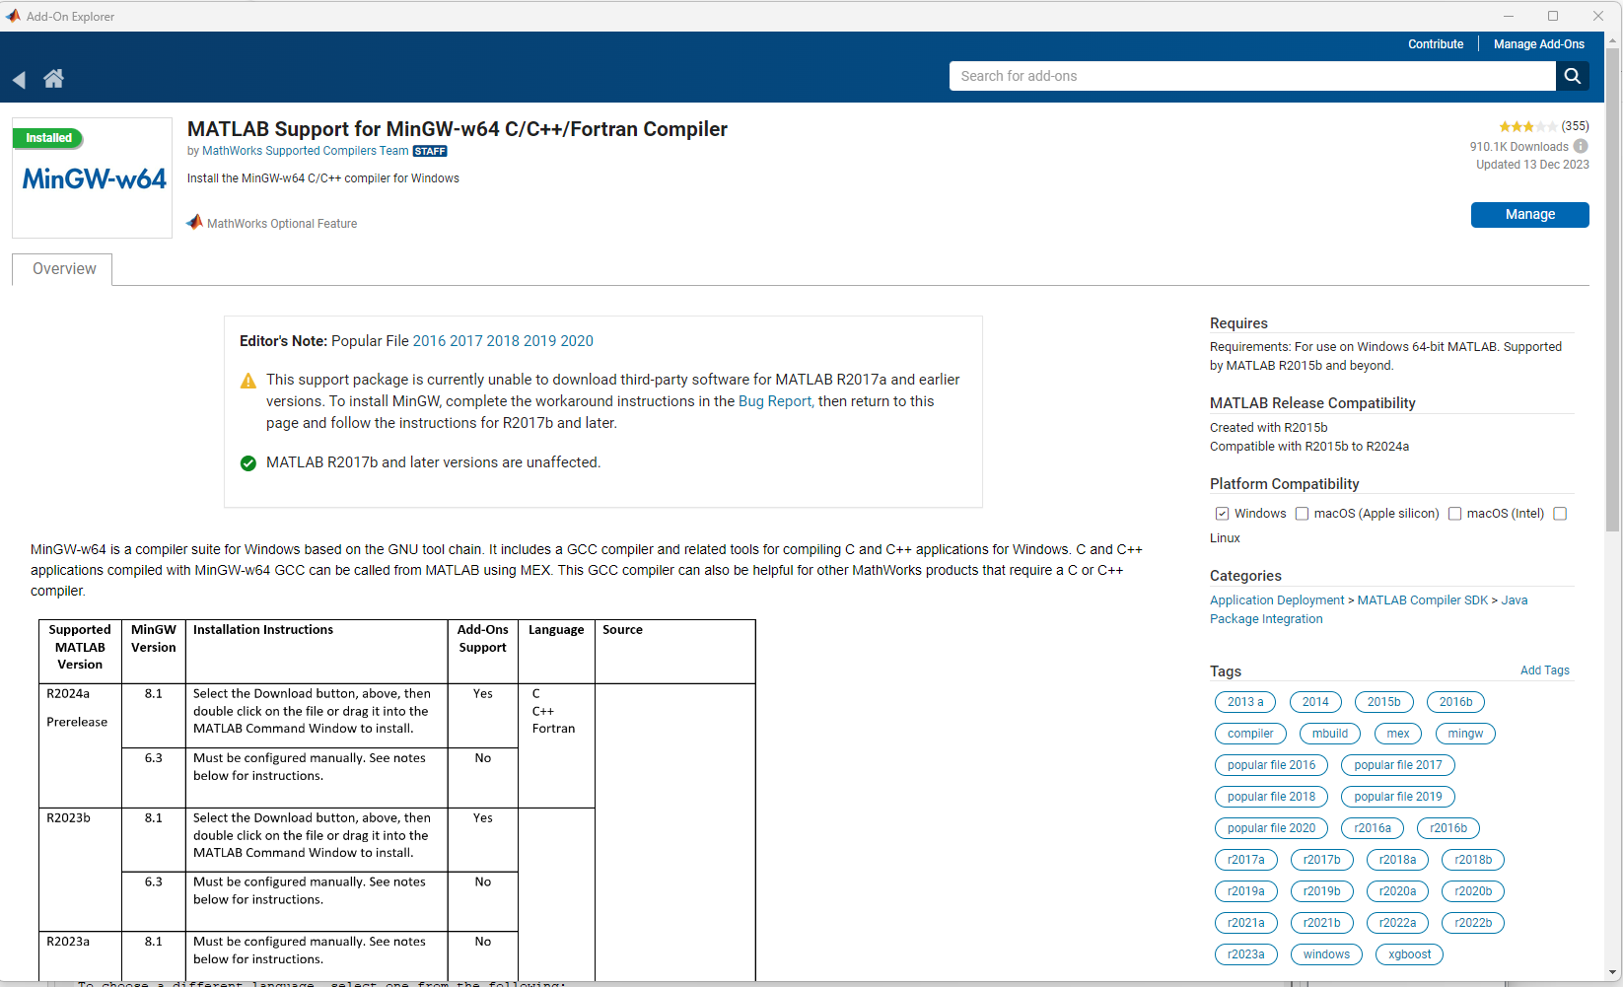Open Popular File 2016 link
Viewport: 1623px width, 987px height.
tap(429, 341)
